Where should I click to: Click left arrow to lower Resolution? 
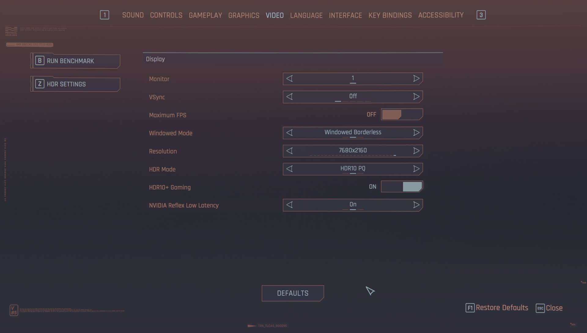pyautogui.click(x=290, y=151)
